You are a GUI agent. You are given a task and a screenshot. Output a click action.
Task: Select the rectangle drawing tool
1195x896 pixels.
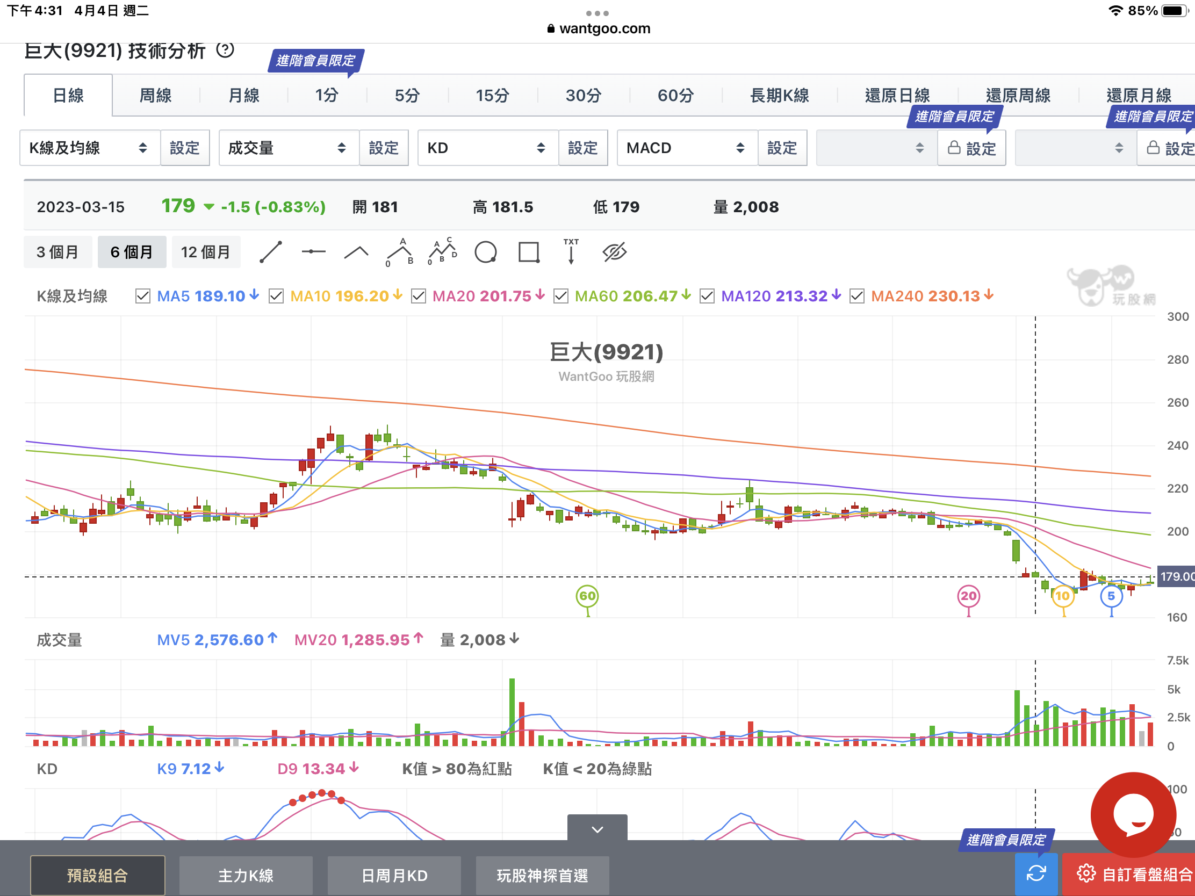click(x=528, y=252)
